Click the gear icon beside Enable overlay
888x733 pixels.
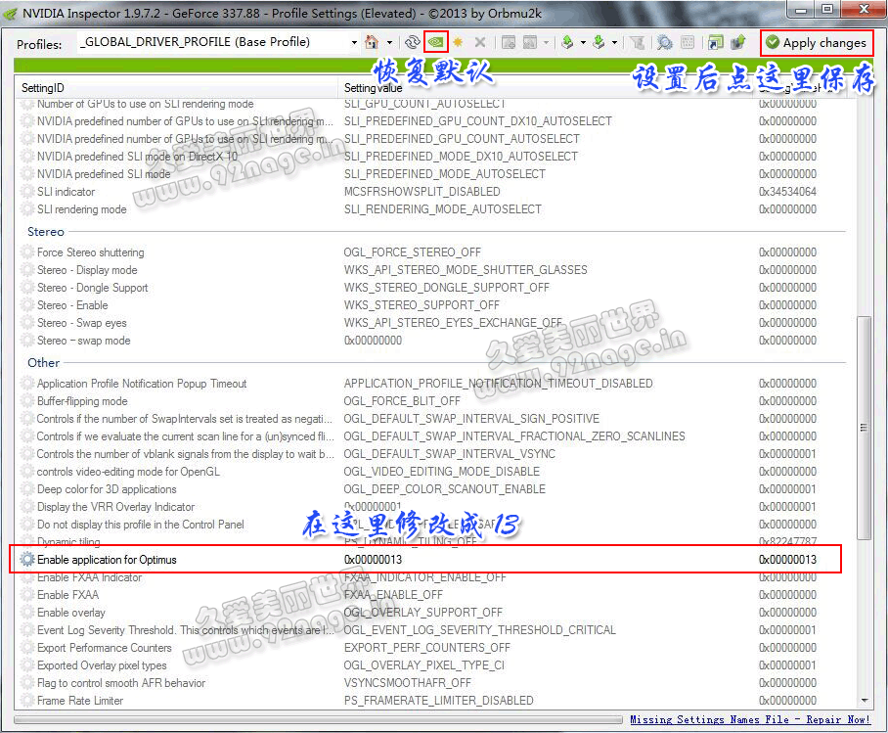pos(27,613)
